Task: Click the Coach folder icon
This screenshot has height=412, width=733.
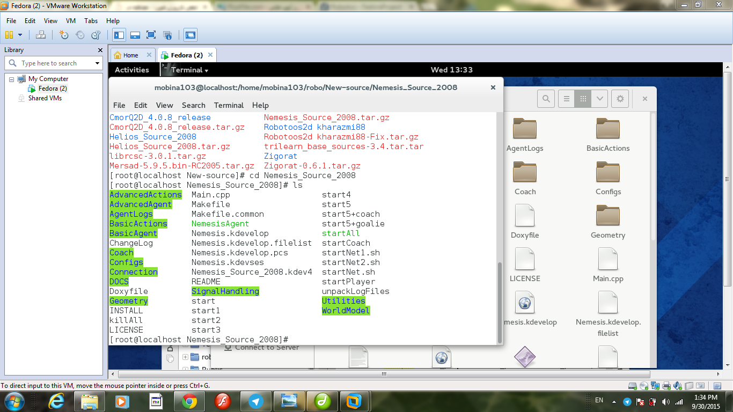Action: pyautogui.click(x=525, y=172)
